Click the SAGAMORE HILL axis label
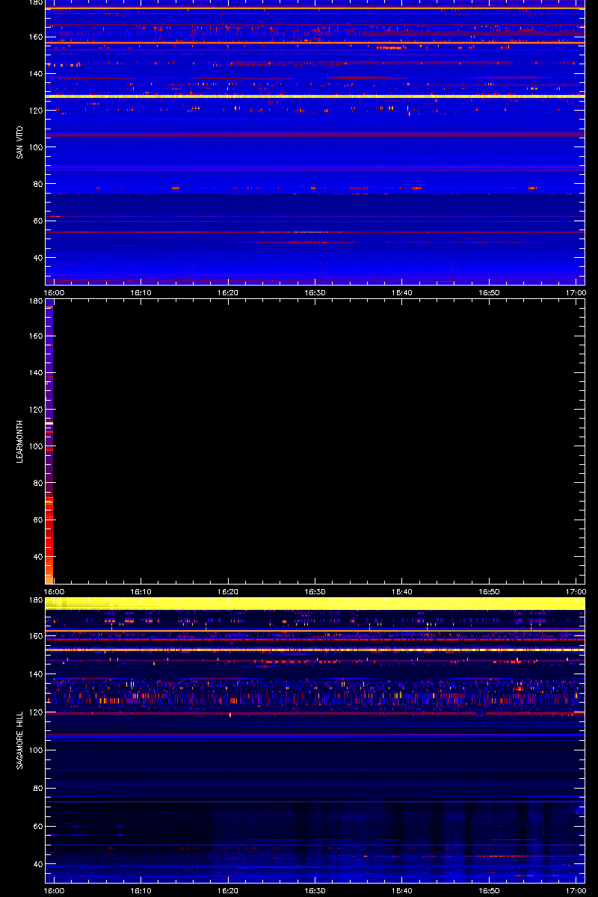598x897 pixels. [19, 741]
